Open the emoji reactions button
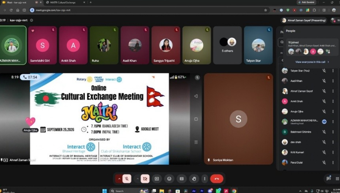This screenshot has width=340, height=193. tap(169, 179)
